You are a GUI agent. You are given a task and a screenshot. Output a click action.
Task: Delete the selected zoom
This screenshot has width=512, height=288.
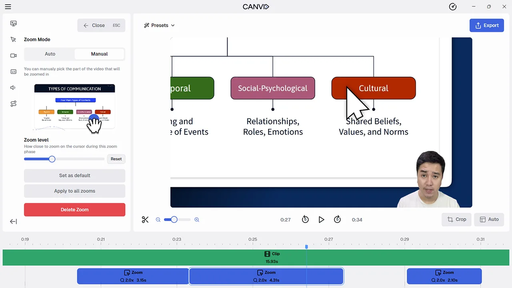click(74, 210)
